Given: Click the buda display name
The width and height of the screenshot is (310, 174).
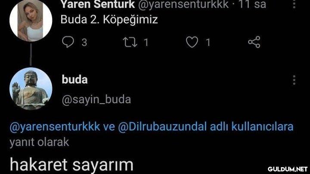Looking at the screenshot, I should point(75,79).
